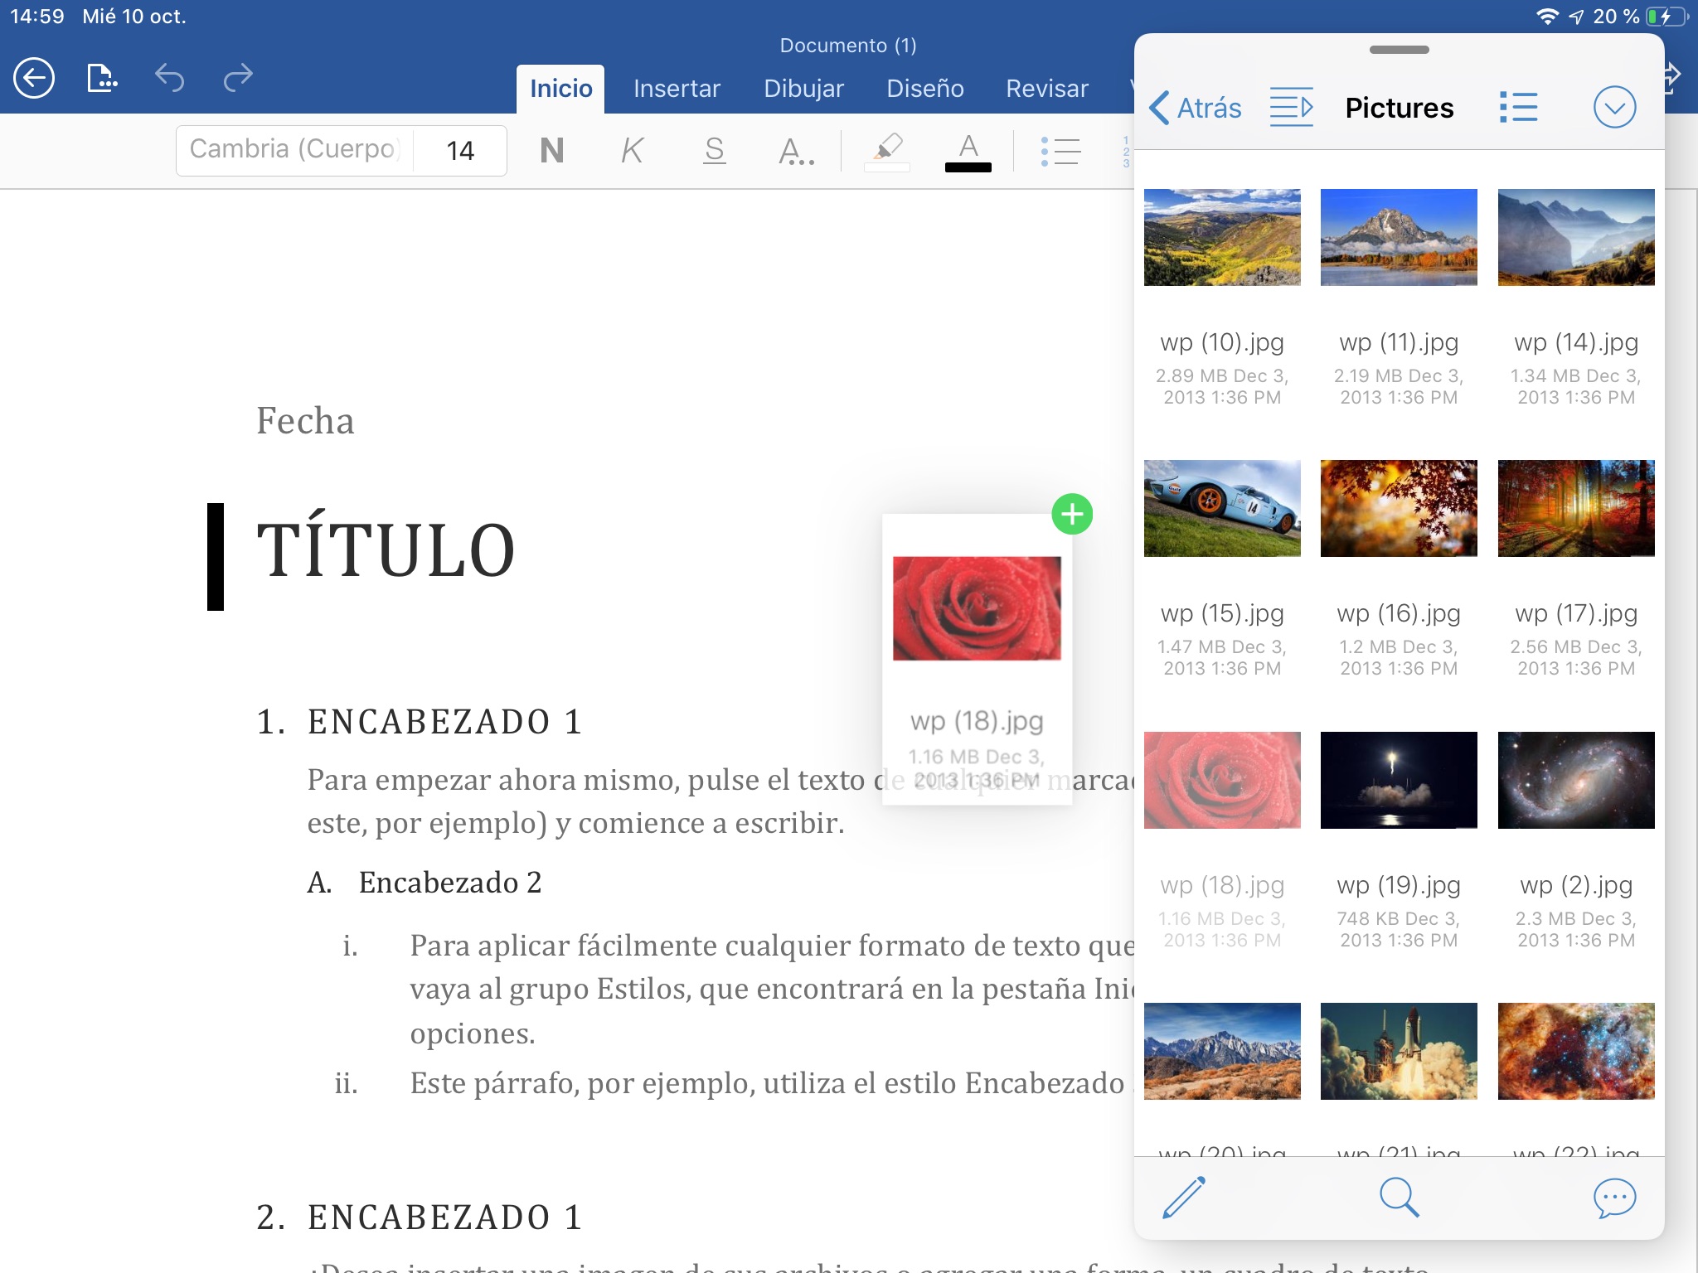1698x1273 pixels.
Task: Click the undo arrow
Action: [169, 79]
